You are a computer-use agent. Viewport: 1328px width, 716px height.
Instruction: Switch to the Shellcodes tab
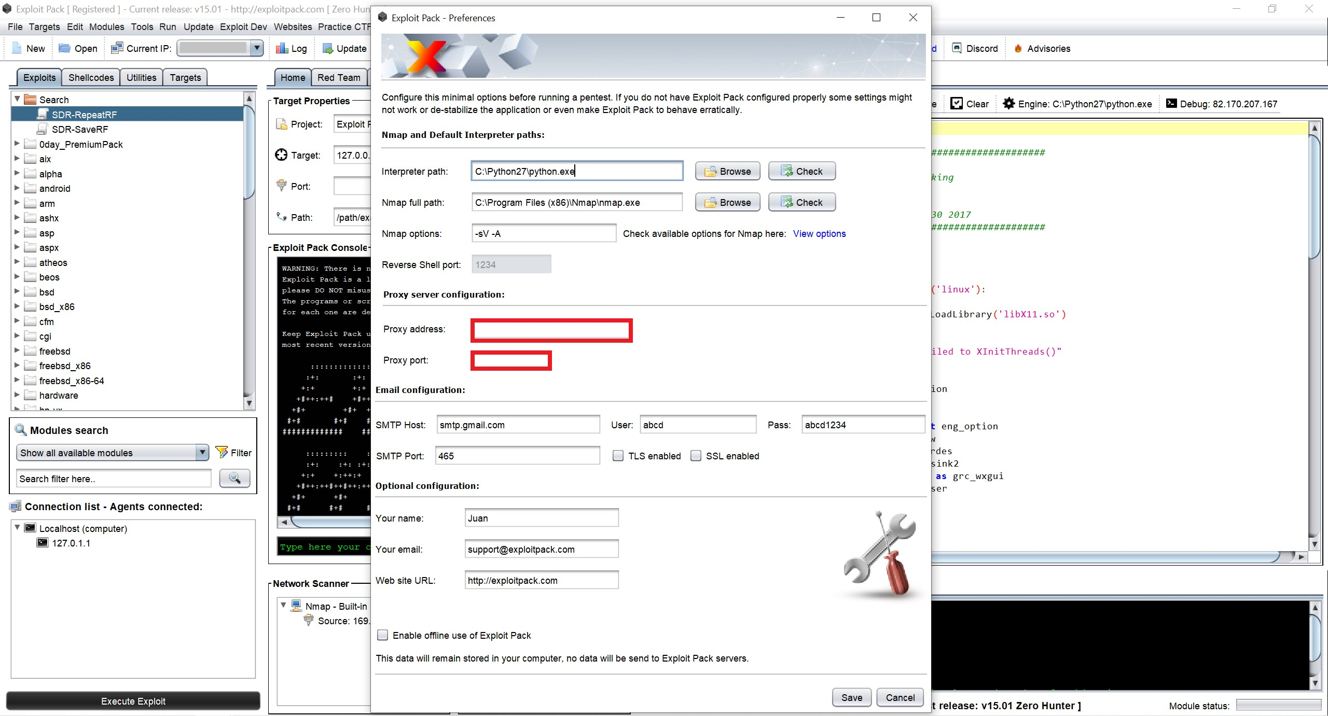(91, 77)
